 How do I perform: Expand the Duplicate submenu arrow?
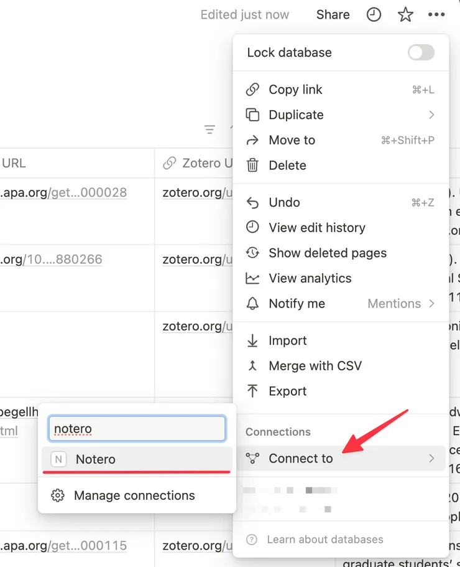coord(431,115)
